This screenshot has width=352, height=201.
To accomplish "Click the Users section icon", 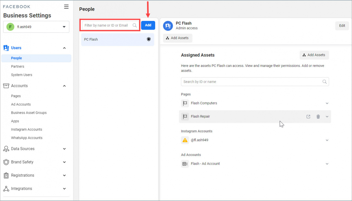I will coord(6,48).
